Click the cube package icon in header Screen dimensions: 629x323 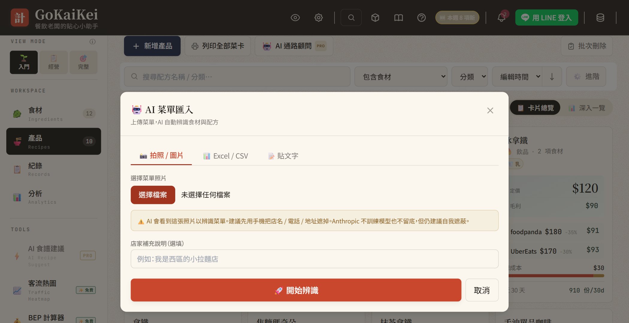click(x=375, y=18)
